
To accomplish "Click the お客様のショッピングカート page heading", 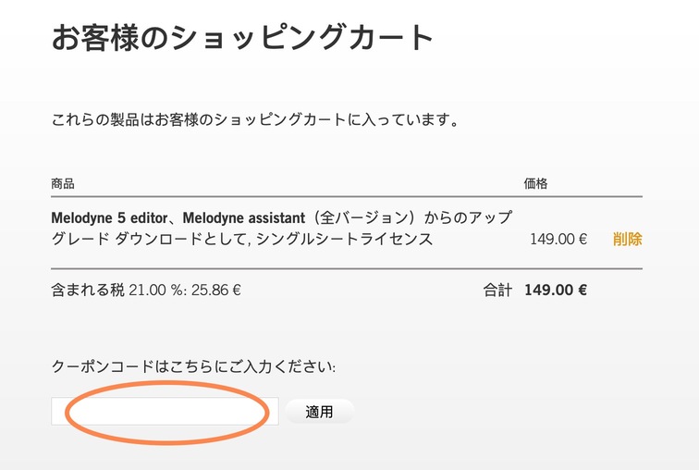I will pyautogui.click(x=242, y=38).
